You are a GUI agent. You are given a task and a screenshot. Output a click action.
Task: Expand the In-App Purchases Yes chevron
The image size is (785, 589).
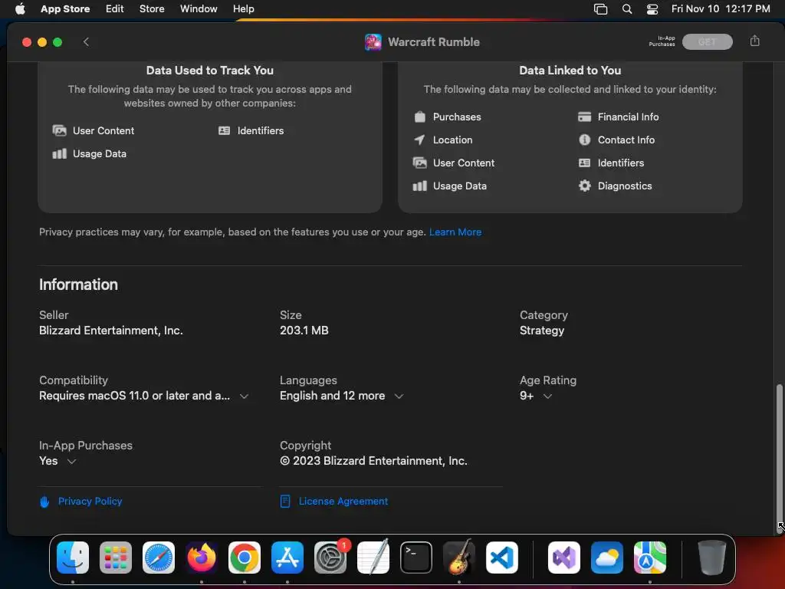tap(71, 461)
